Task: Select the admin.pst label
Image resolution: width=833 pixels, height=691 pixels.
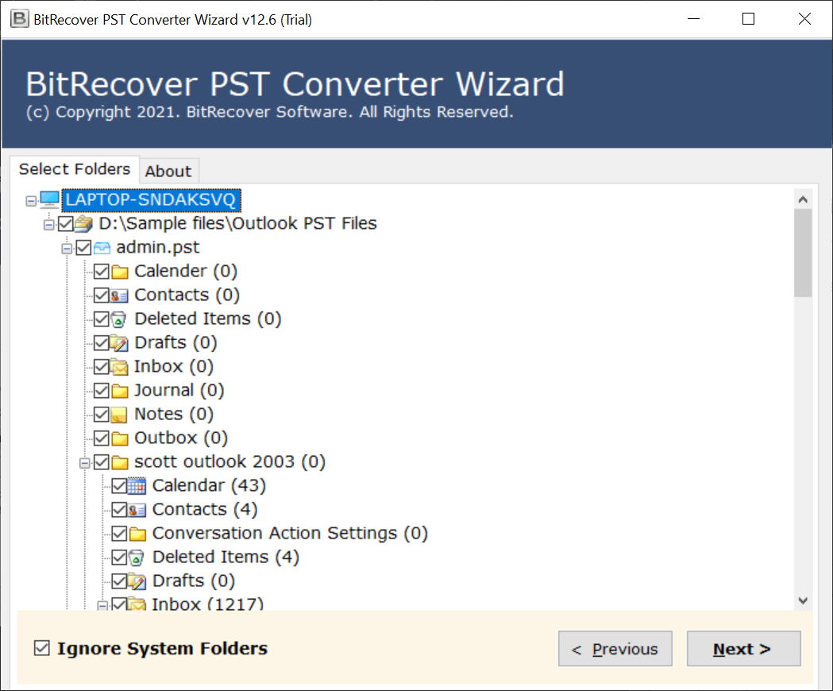Action: [158, 248]
